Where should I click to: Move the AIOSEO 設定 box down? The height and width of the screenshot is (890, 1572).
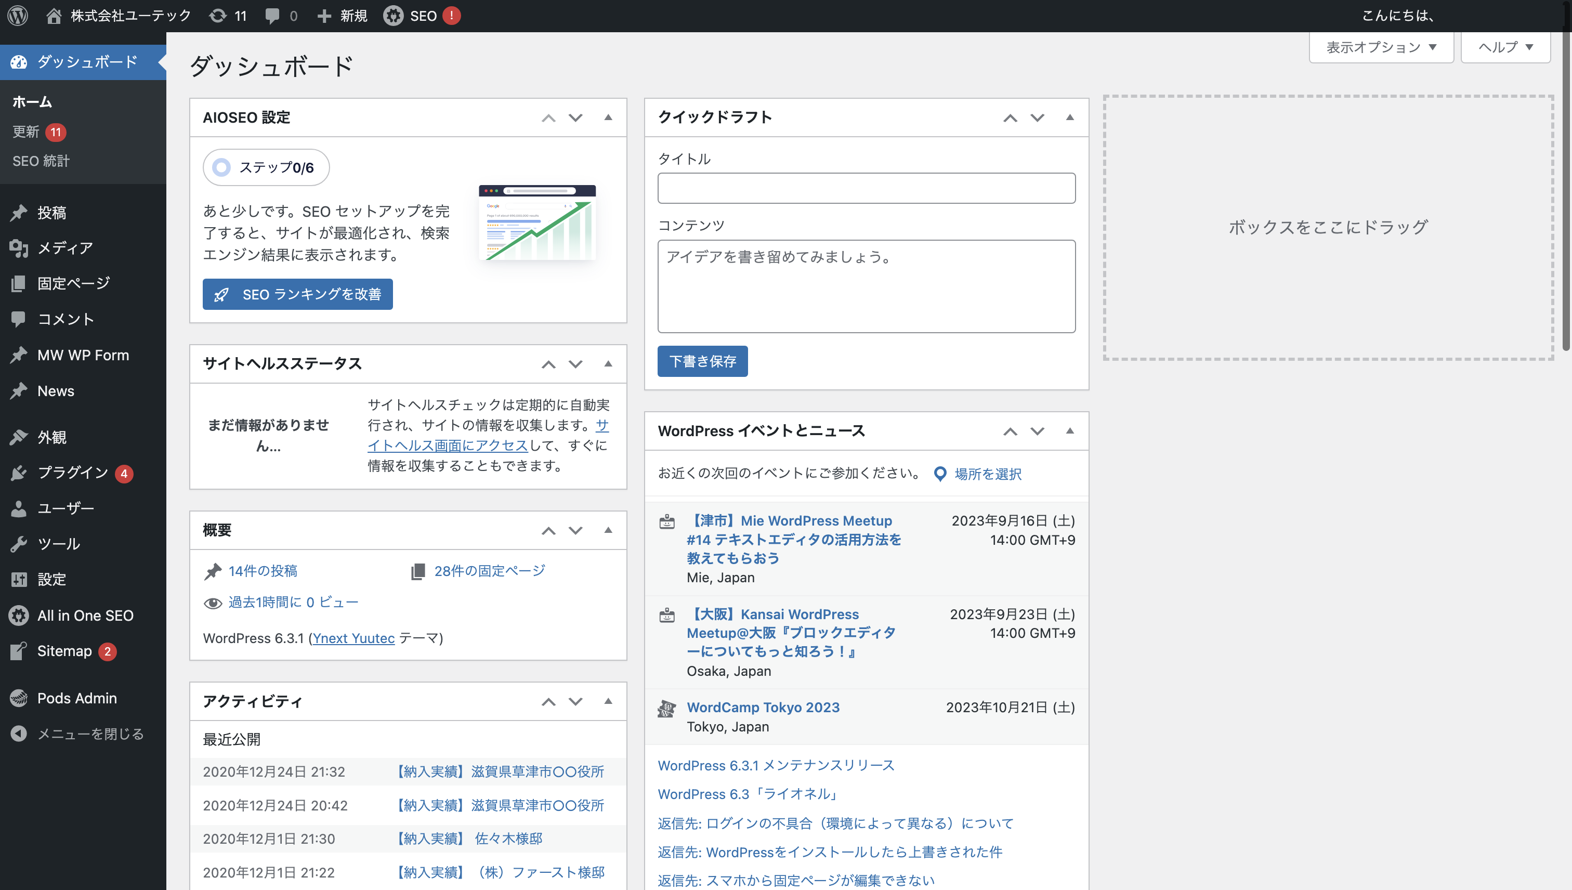point(576,117)
